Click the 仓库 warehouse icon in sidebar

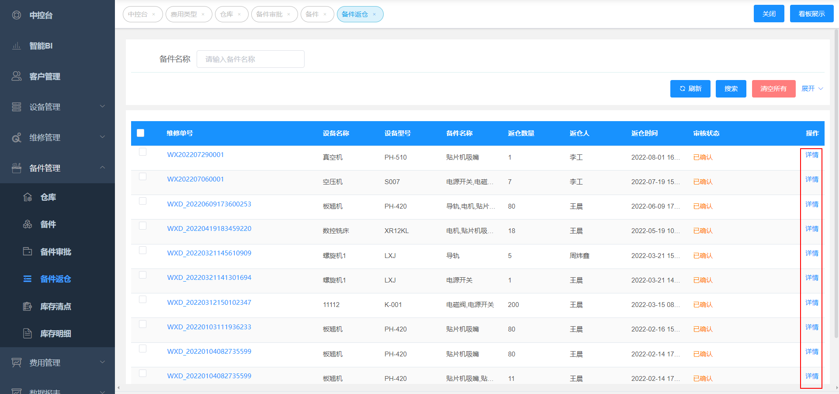tap(28, 197)
